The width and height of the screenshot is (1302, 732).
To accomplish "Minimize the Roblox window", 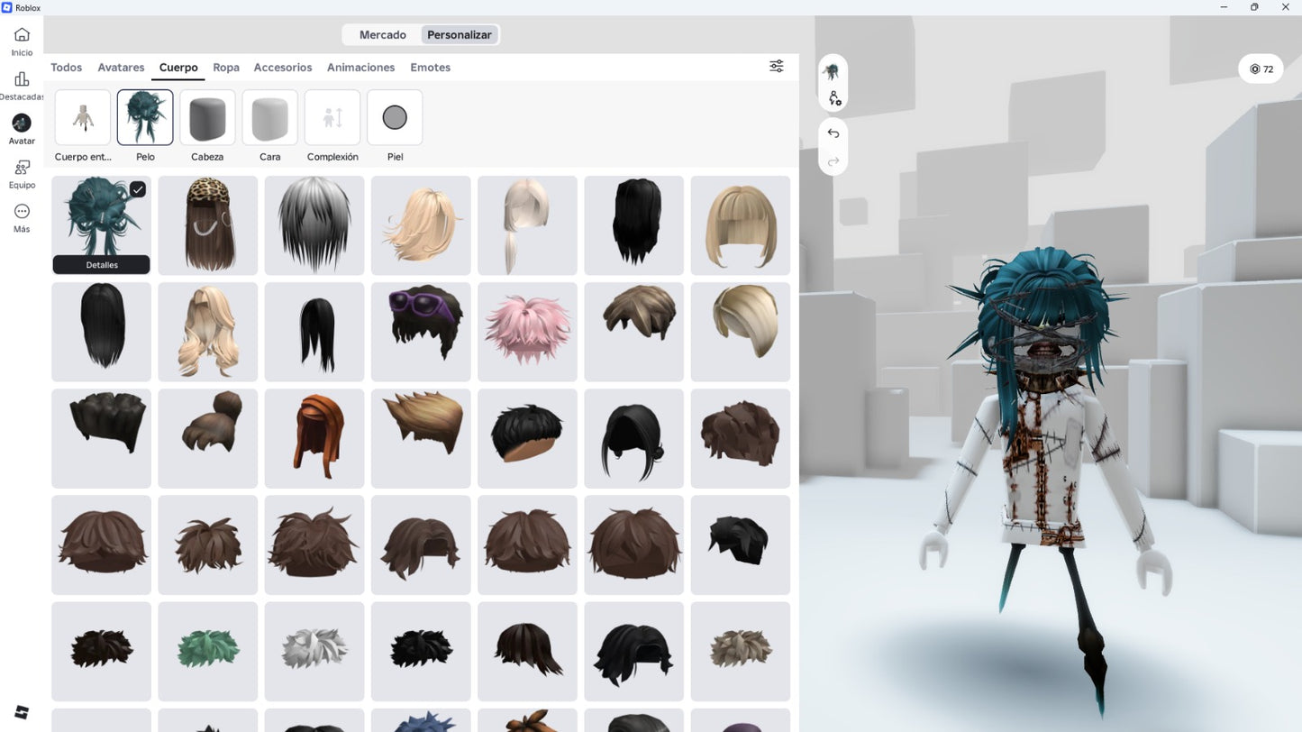I will 1223,7.
